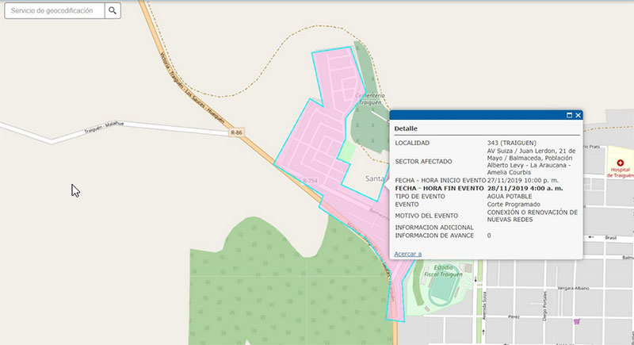
Task: Click the R-86 road shield label
Action: [x=235, y=133]
